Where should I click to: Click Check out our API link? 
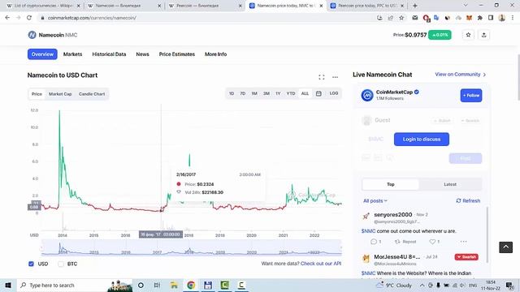coord(321,264)
